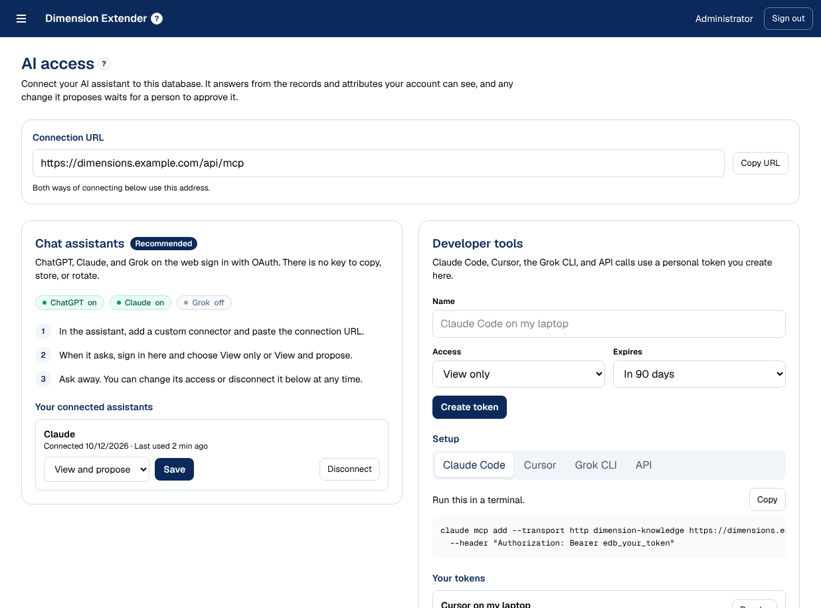Click the ChatGPT on status badge
821x608 pixels.
[70, 303]
